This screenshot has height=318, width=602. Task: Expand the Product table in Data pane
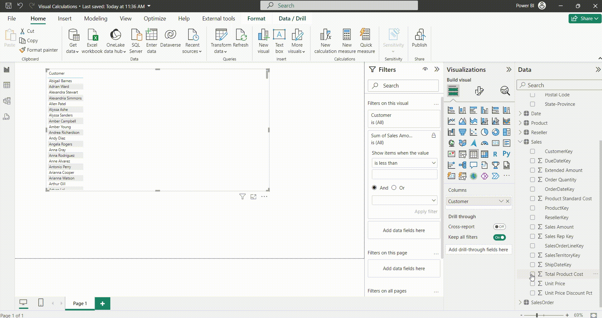click(520, 123)
